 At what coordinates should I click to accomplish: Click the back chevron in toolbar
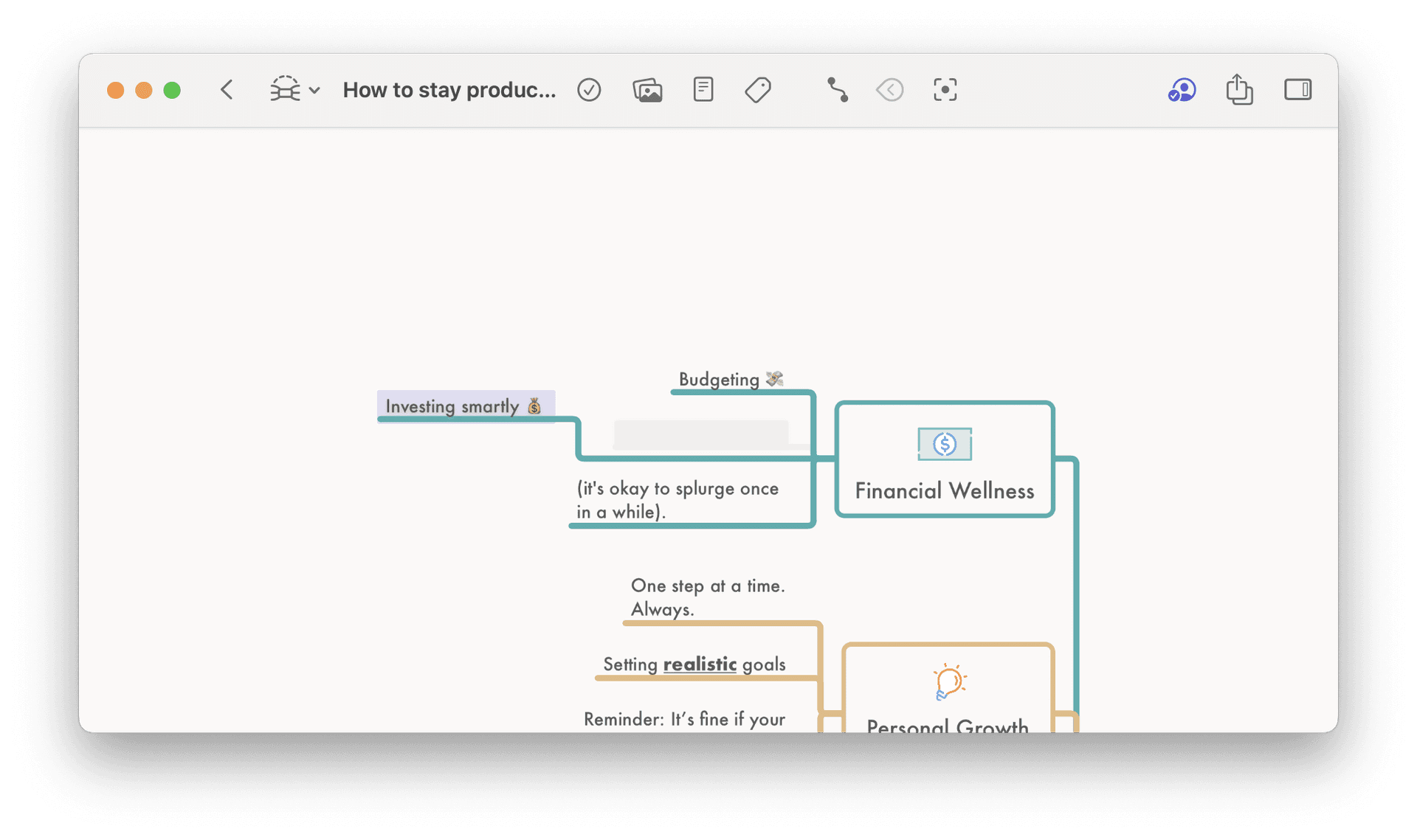coord(227,90)
